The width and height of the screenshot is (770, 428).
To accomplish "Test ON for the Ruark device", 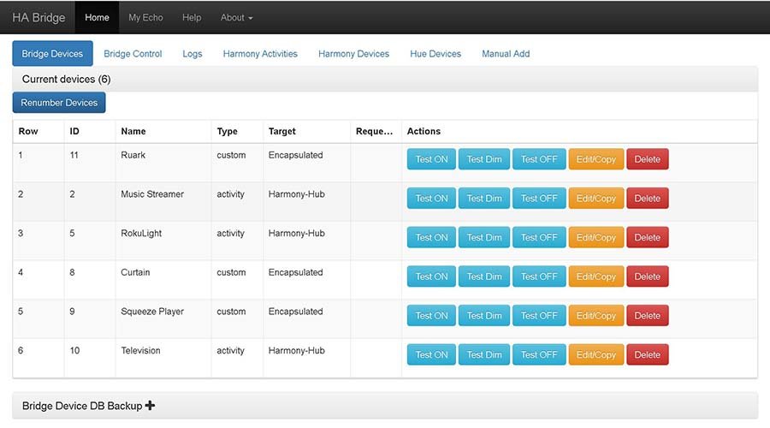I will point(431,159).
